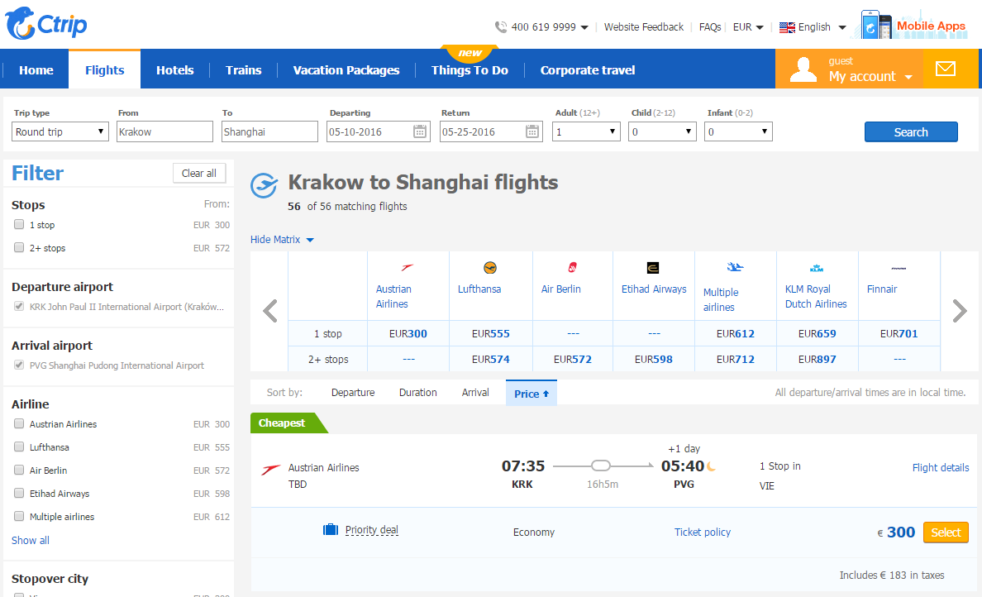Sort results by Price
982x597 pixels.
(531, 394)
